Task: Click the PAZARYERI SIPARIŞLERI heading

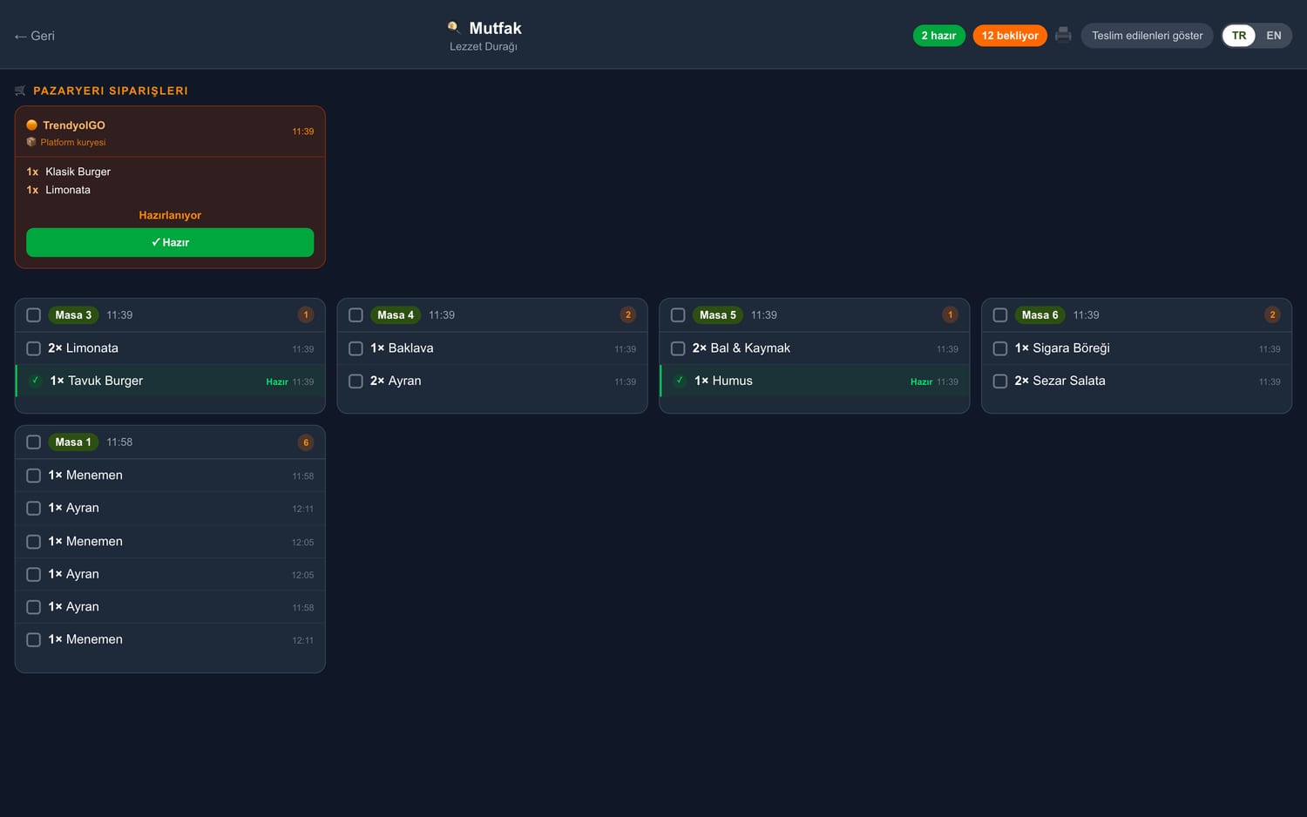Action: 111,91
